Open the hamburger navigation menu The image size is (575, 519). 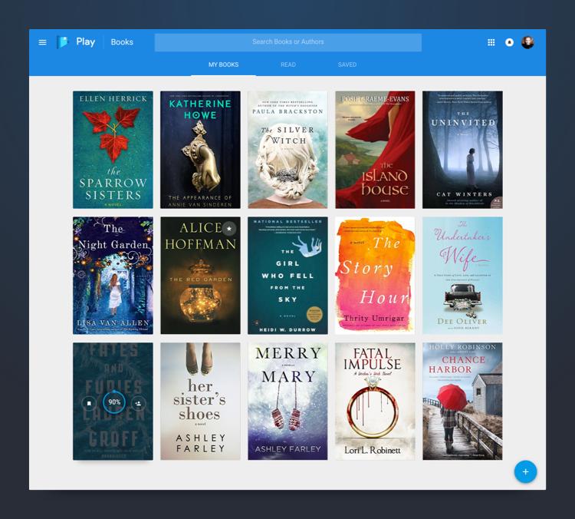(x=43, y=42)
